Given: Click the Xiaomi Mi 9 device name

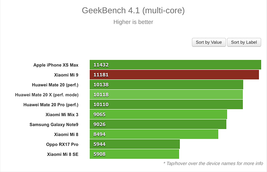Looking at the screenshot, I should pyautogui.click(x=66, y=75).
